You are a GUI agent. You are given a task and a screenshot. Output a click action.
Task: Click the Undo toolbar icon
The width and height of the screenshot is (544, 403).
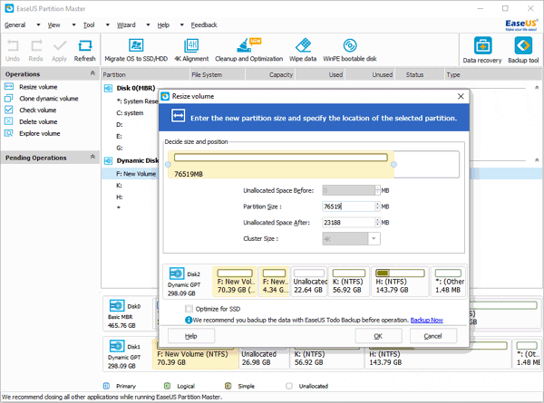pos(13,46)
